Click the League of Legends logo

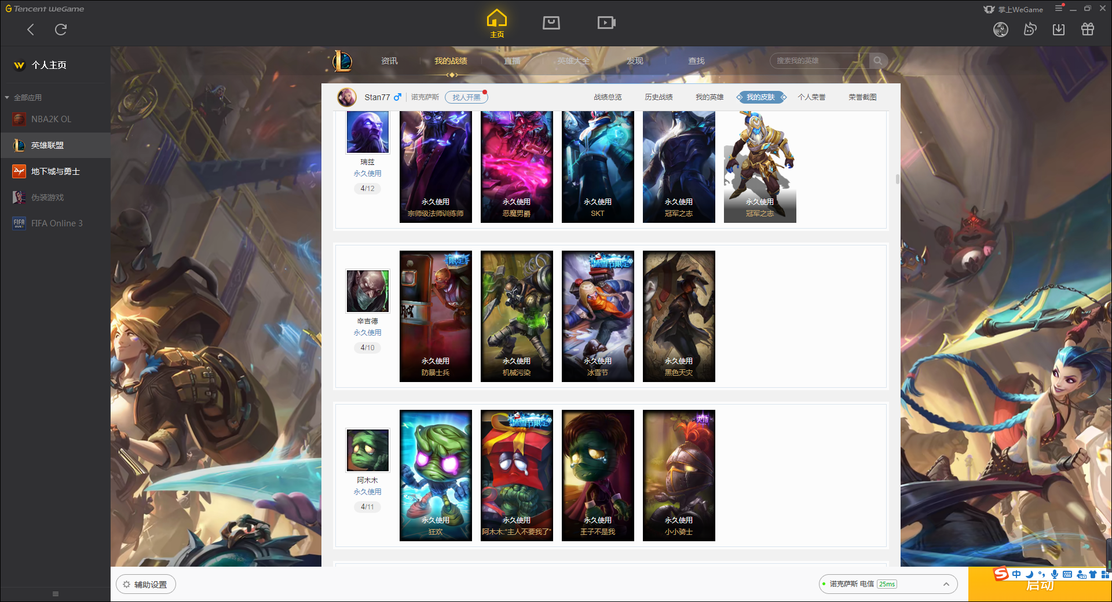point(342,61)
